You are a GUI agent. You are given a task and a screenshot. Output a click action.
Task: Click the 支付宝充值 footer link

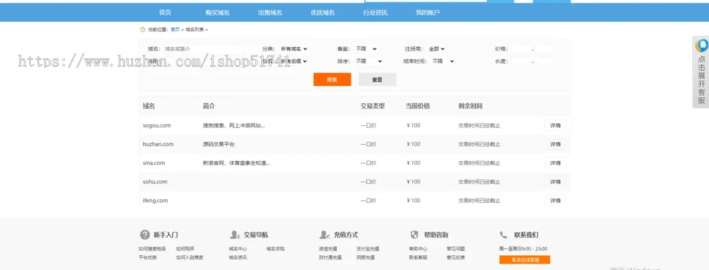(x=367, y=249)
